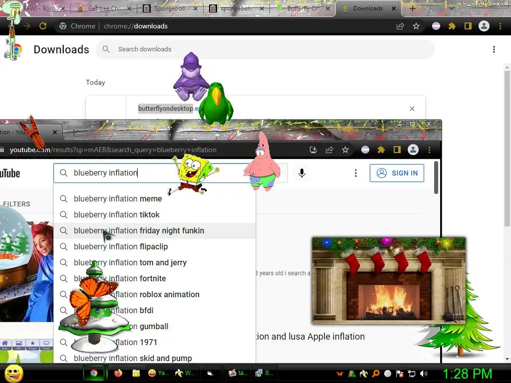Close the Butterfly On... tab

pyautogui.click(x=328, y=8)
